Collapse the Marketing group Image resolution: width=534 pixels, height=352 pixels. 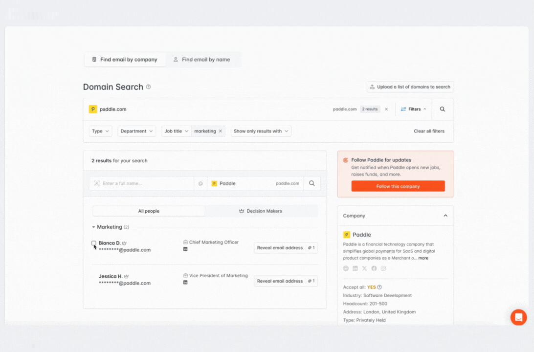[x=94, y=227]
